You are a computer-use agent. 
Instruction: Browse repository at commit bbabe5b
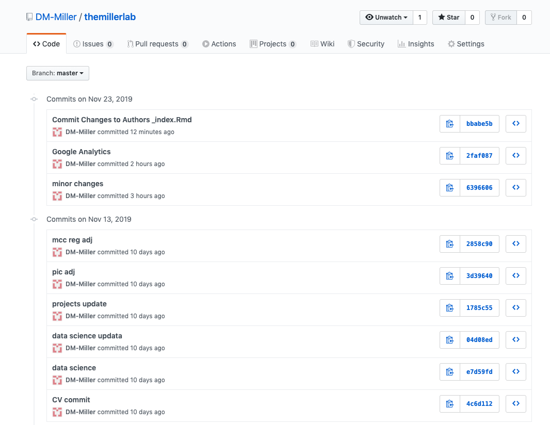[515, 124]
